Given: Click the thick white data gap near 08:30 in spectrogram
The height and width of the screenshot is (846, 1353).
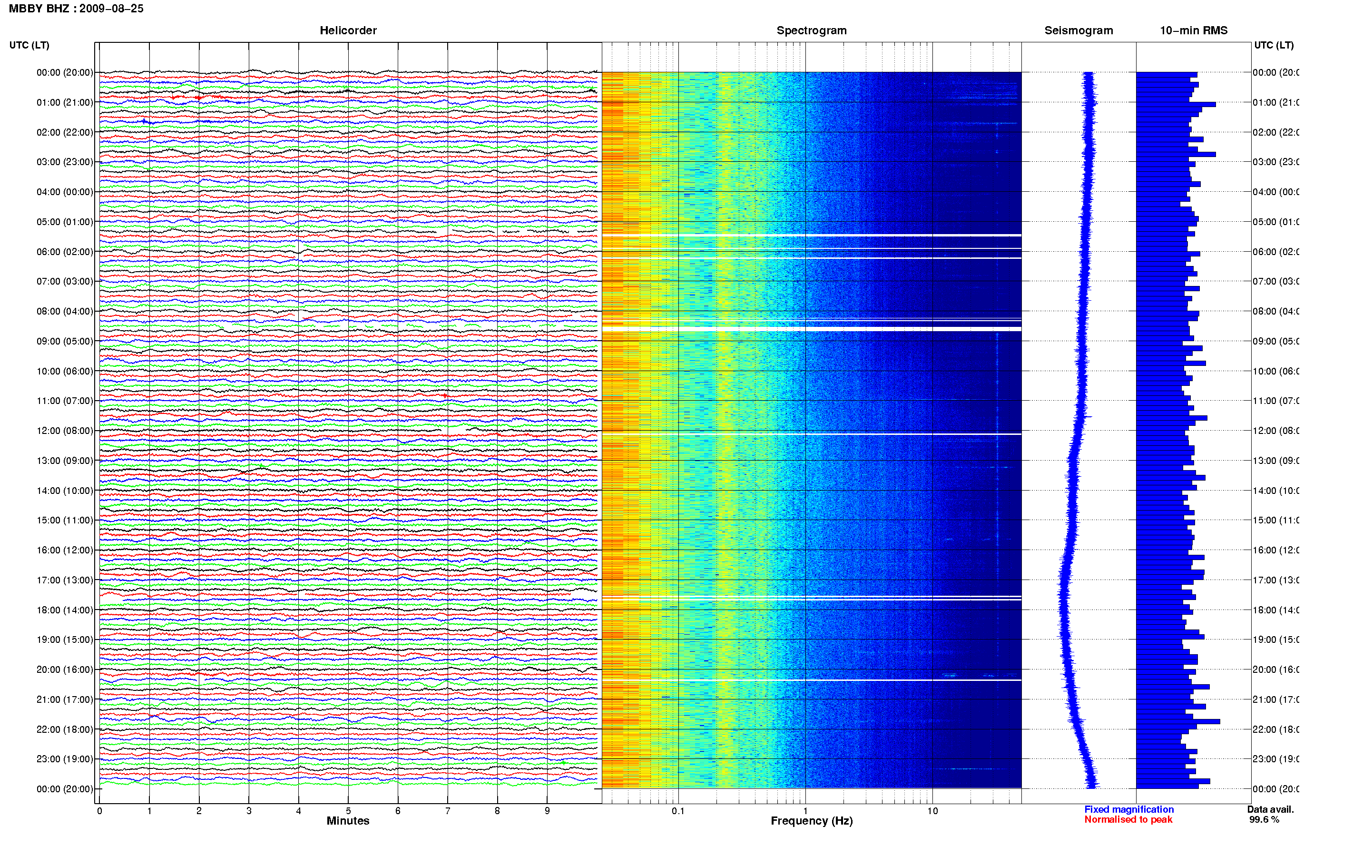Looking at the screenshot, I should click(x=812, y=329).
